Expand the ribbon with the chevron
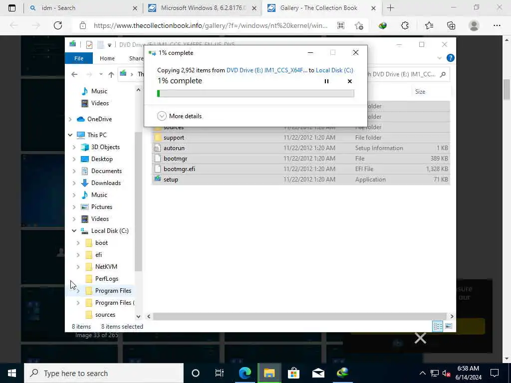 pos(439,58)
